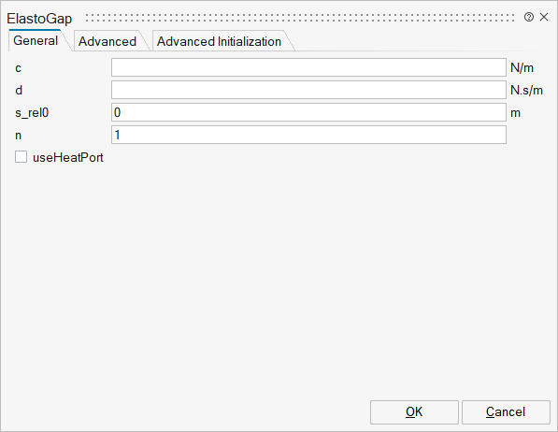Click the s_rel0 parameter label
Screen dimensions: 558x432
click(32, 113)
